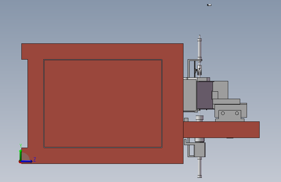Select the inner rectangular panel of red frame

[x=103, y=104]
